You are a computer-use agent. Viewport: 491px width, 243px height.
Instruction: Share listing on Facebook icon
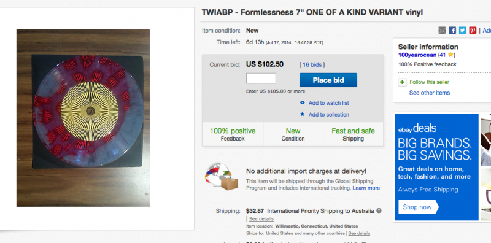pyautogui.click(x=452, y=31)
